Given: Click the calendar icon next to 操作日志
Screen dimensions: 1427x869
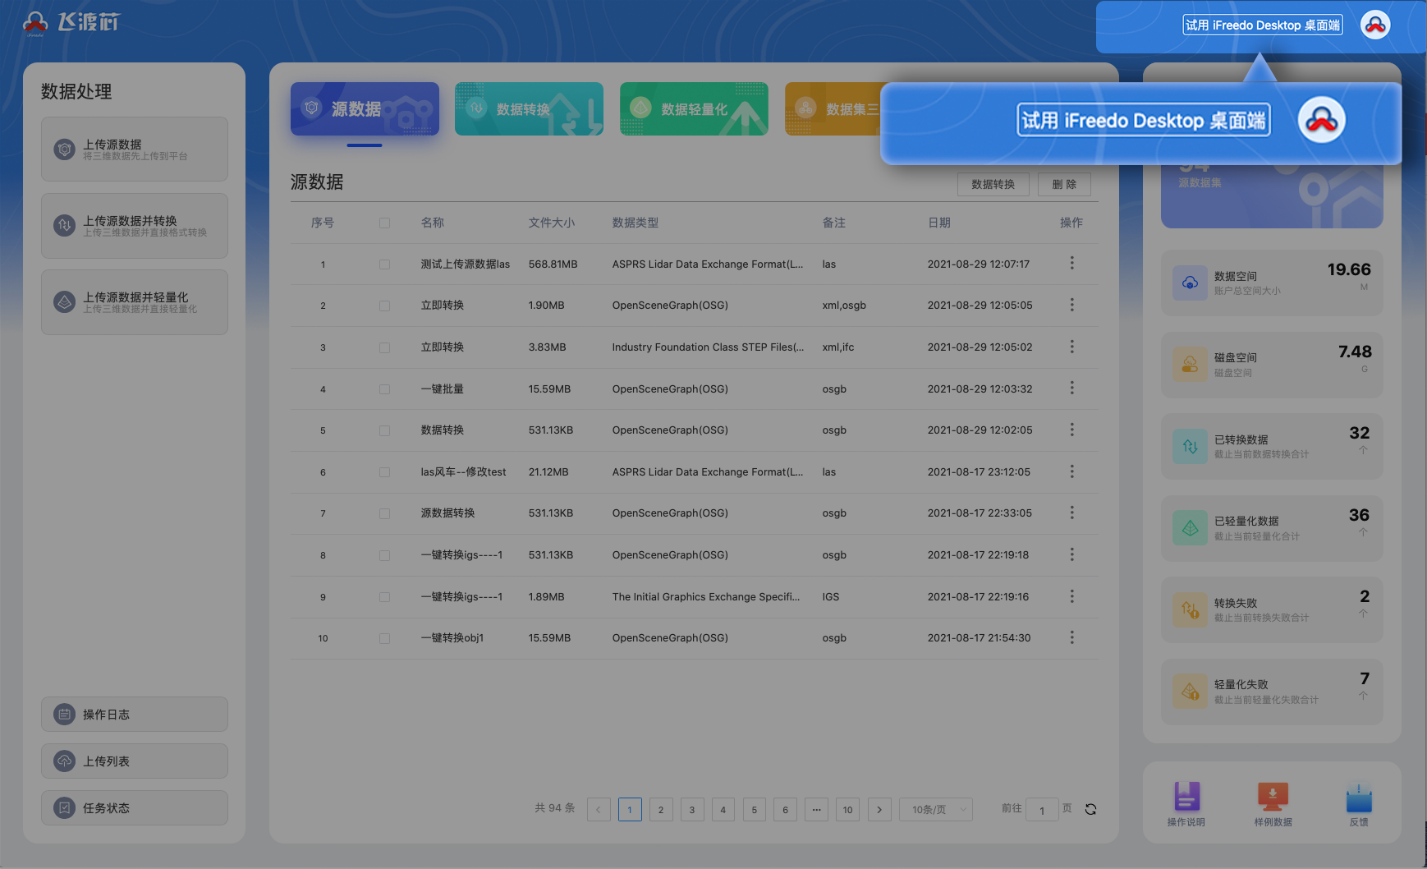Looking at the screenshot, I should 64,715.
